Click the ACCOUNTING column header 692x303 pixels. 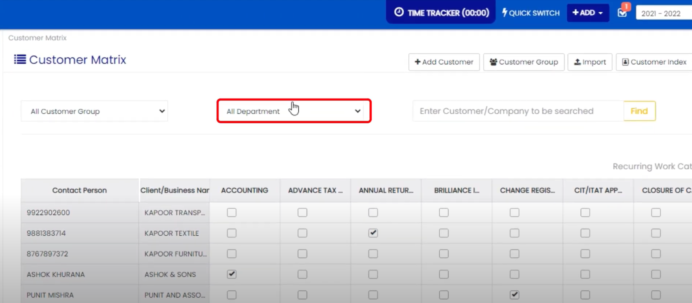pos(245,190)
